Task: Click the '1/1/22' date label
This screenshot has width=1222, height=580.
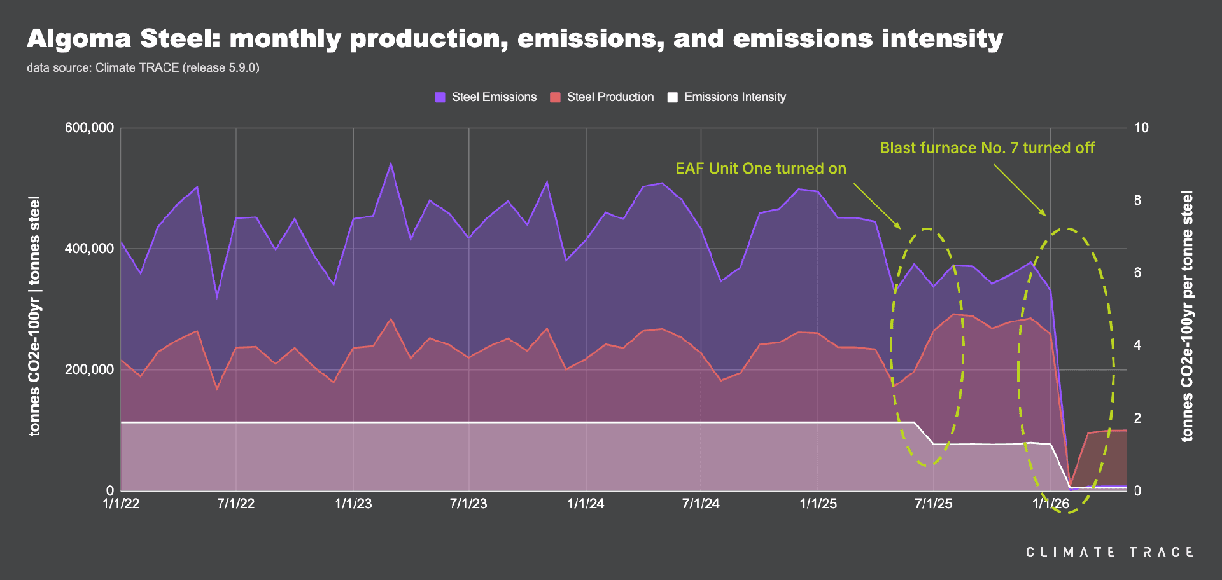Action: (121, 504)
